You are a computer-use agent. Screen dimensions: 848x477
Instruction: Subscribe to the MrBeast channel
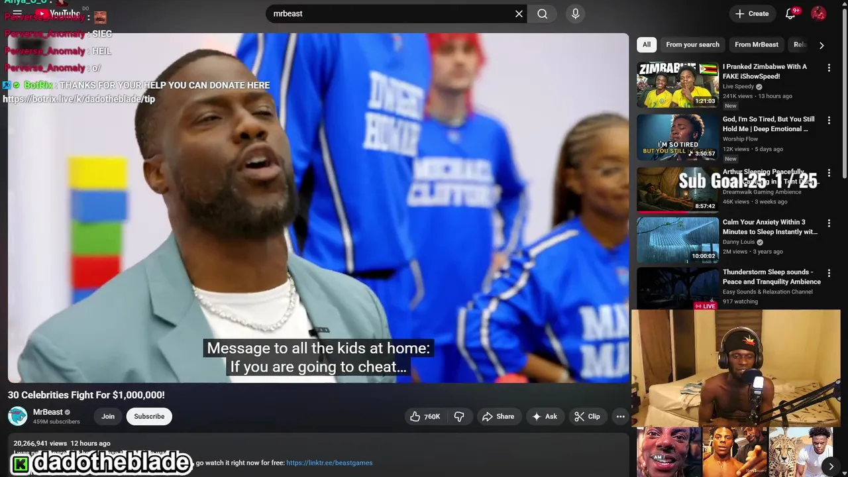[149, 416]
